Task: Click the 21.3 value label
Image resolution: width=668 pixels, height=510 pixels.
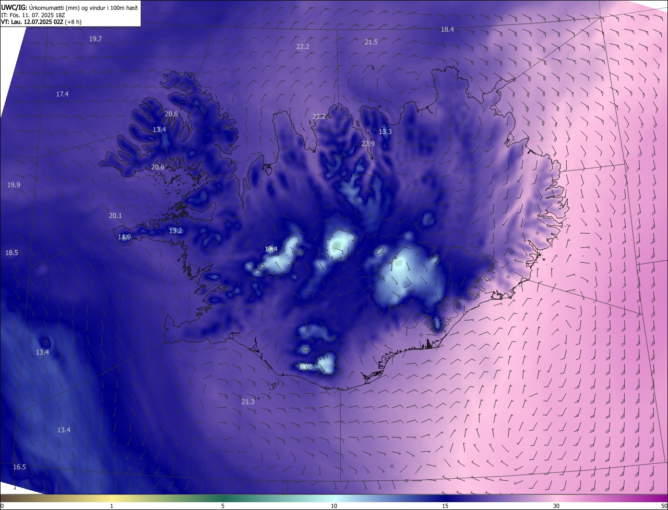Action: tap(248, 402)
